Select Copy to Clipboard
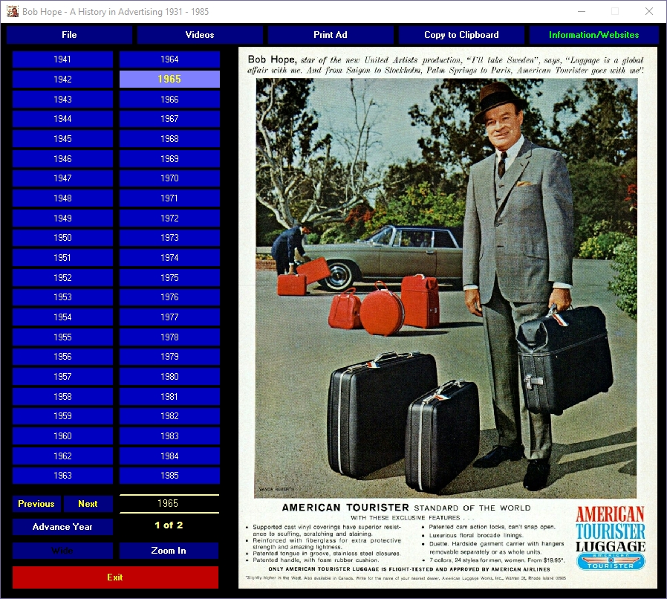The width and height of the screenshot is (667, 599). pos(461,35)
